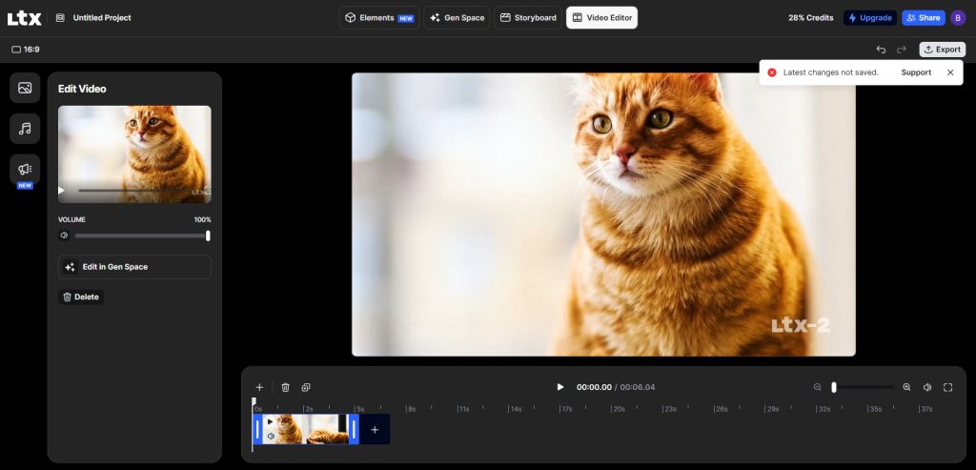Open the Untitled Project name menu
The image size is (976, 470).
pyautogui.click(x=102, y=18)
